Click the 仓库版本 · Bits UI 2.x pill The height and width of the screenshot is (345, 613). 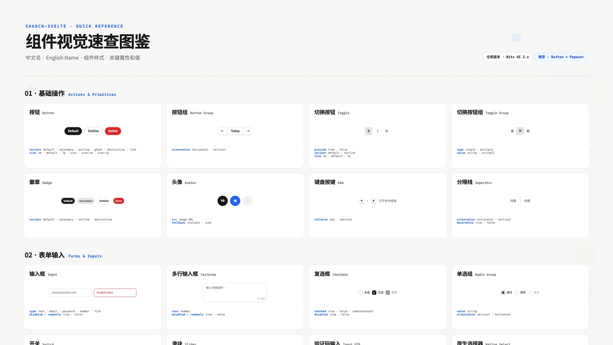(x=508, y=57)
